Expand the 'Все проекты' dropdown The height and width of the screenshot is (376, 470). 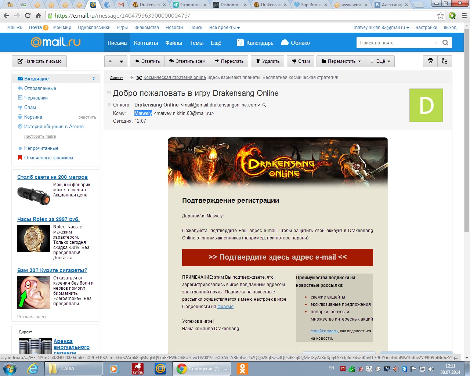click(x=224, y=28)
